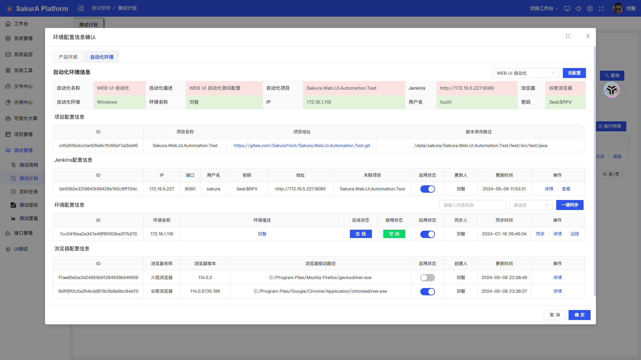
Task: Open the WEB UI 自动化 dropdown
Action: (526, 73)
